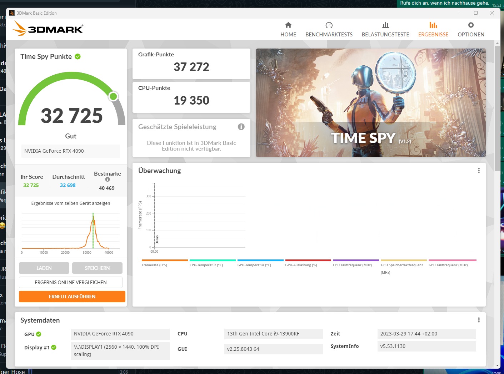Click the Display #1 resolution field
Image resolution: width=504 pixels, height=374 pixels.
point(120,350)
